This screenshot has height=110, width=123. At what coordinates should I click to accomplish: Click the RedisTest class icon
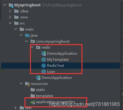[44, 66]
